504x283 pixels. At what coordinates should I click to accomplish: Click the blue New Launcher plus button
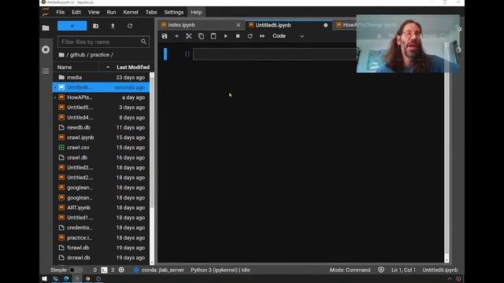pyautogui.click(x=72, y=26)
